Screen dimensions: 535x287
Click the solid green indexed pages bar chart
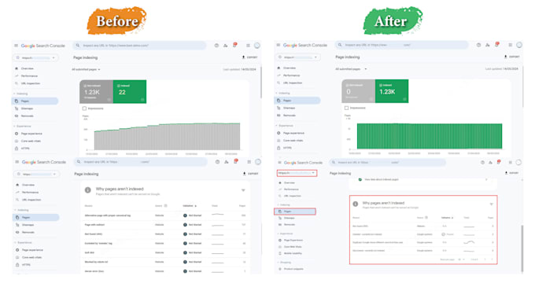[430, 136]
